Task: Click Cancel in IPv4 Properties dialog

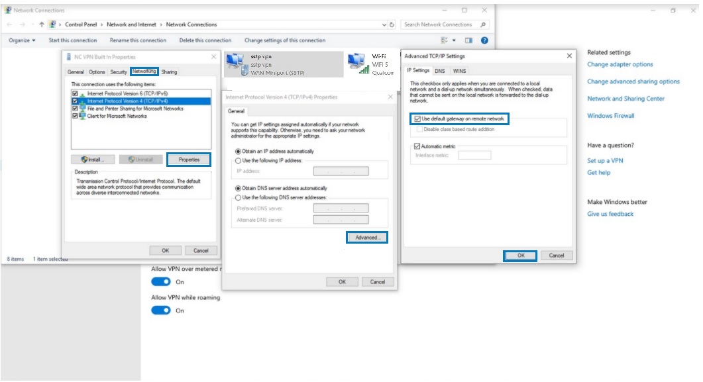Action: pyautogui.click(x=378, y=281)
